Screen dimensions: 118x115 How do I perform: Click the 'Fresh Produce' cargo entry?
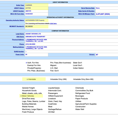(x=28, y=112)
